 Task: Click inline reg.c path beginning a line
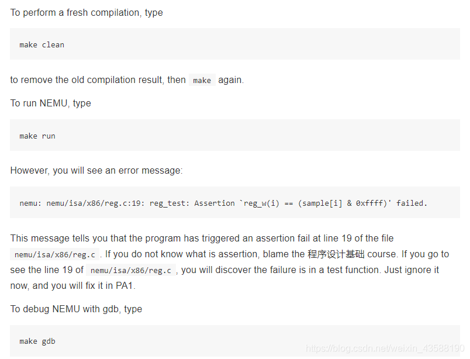coord(55,254)
